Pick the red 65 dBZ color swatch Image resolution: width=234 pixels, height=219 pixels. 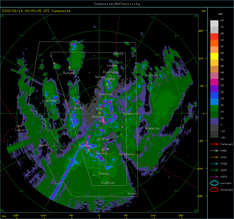214,36
